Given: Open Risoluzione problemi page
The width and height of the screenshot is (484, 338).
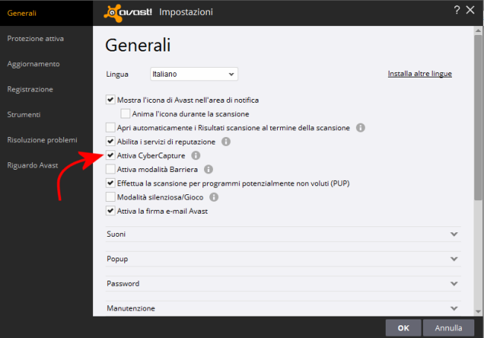Looking at the screenshot, I should [x=42, y=140].
